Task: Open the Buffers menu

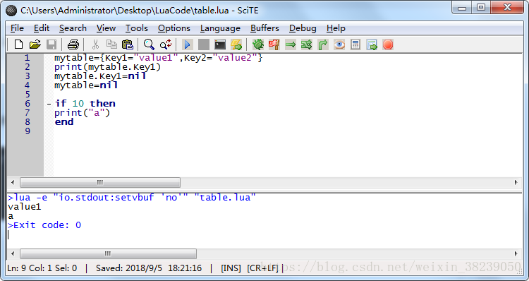Action: [x=264, y=28]
